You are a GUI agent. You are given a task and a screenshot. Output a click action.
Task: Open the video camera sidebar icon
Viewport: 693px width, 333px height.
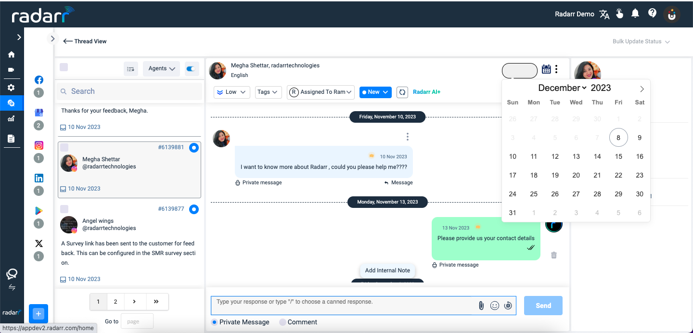[x=11, y=70]
